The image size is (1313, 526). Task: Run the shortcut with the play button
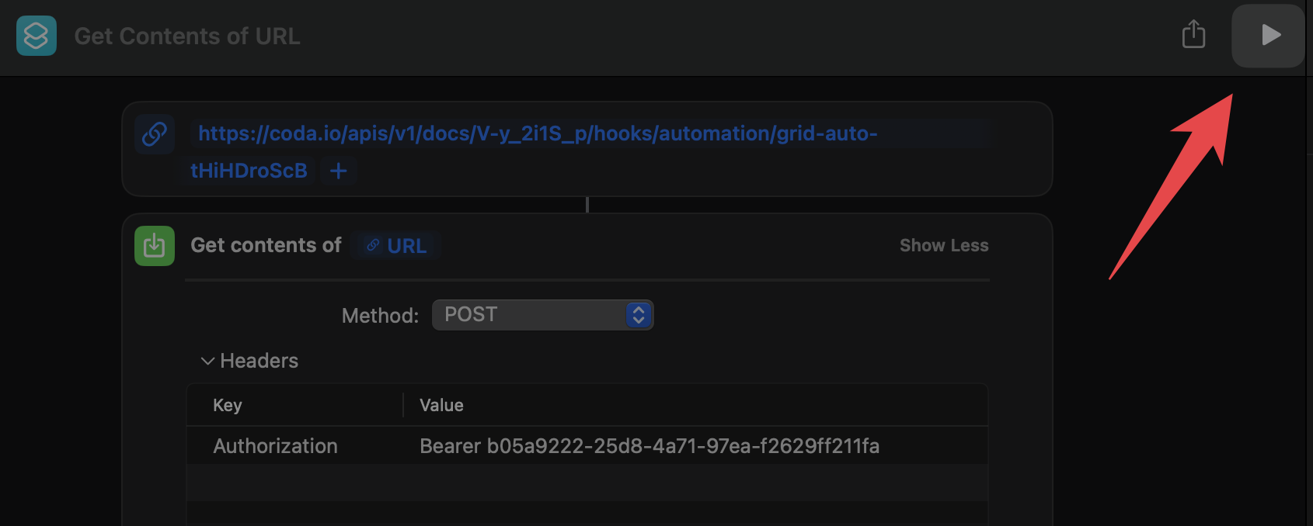1268,36
